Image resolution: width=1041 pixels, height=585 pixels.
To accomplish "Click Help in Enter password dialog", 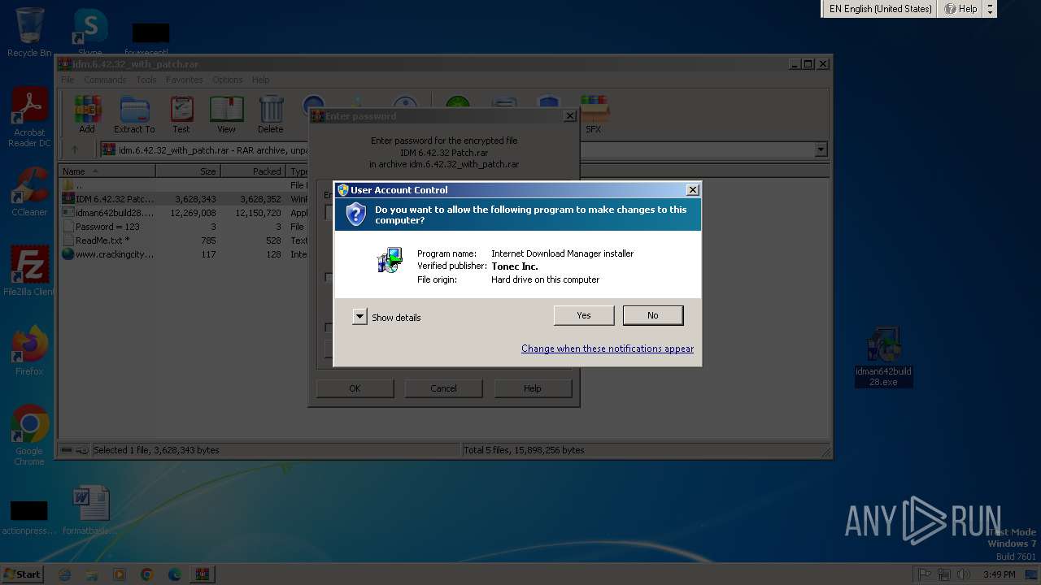I will click(x=533, y=388).
